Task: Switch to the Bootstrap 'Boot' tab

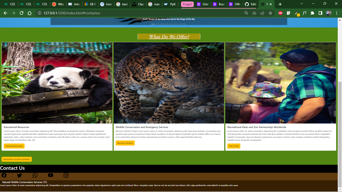Action: click(219, 4)
